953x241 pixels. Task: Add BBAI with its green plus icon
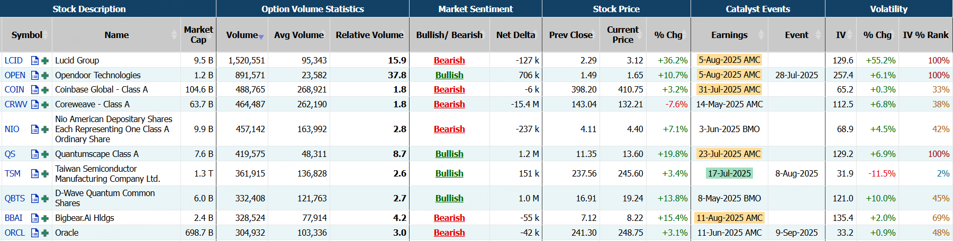[x=45, y=218]
